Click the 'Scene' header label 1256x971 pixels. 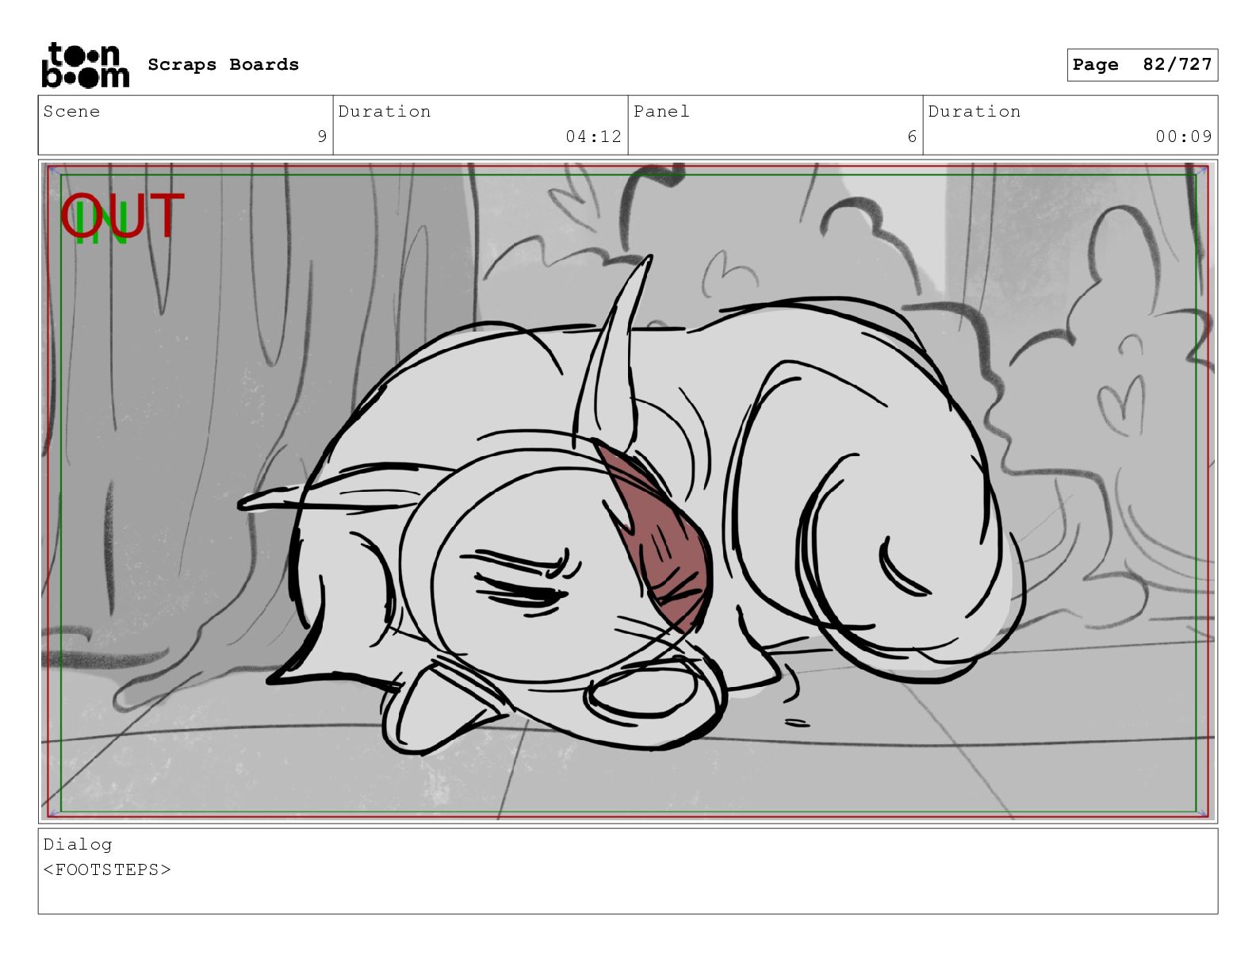click(71, 111)
